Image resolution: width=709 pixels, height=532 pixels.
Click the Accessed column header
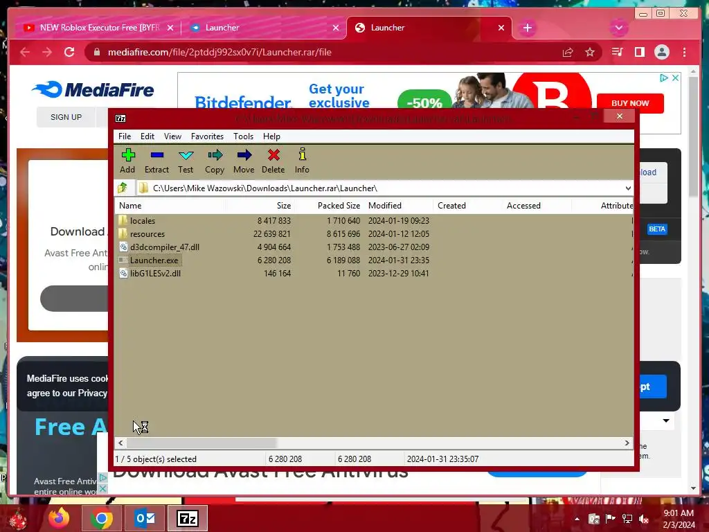pyautogui.click(x=537, y=205)
